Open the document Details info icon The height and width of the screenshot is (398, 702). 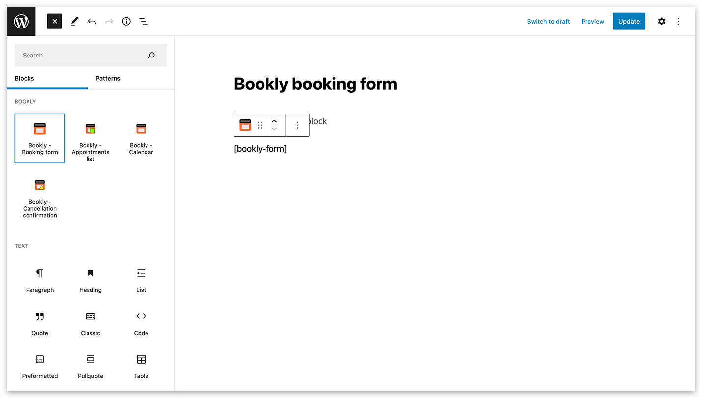[x=126, y=21]
